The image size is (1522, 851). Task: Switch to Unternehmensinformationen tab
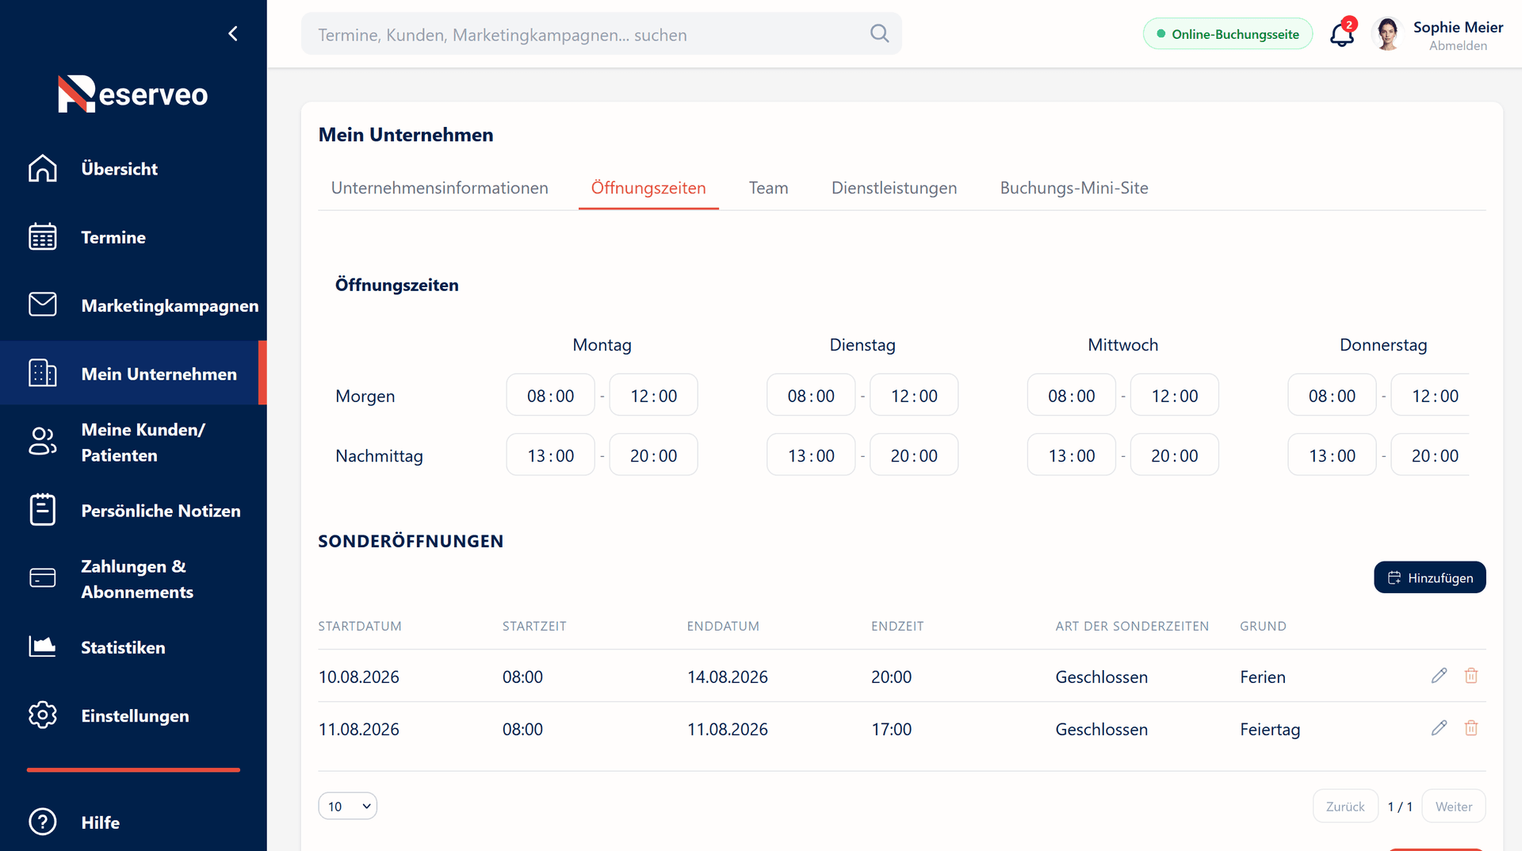(x=439, y=188)
